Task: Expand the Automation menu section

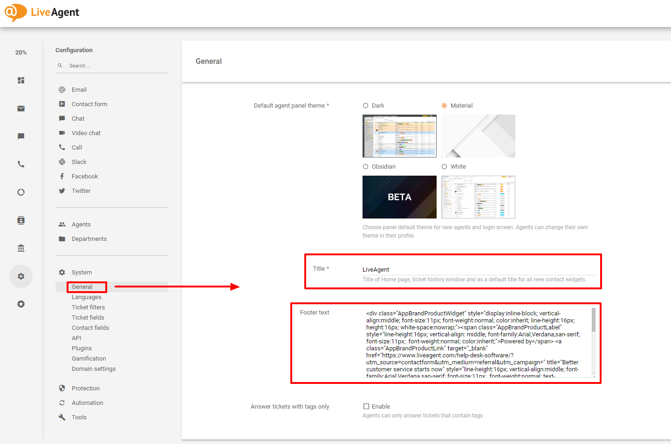Action: (87, 403)
